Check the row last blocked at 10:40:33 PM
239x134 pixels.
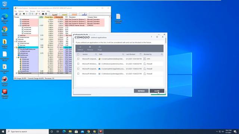78,68
